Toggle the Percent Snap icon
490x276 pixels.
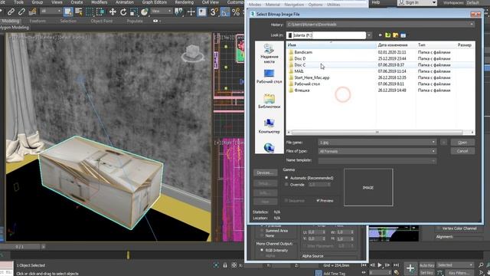click(236, 12)
